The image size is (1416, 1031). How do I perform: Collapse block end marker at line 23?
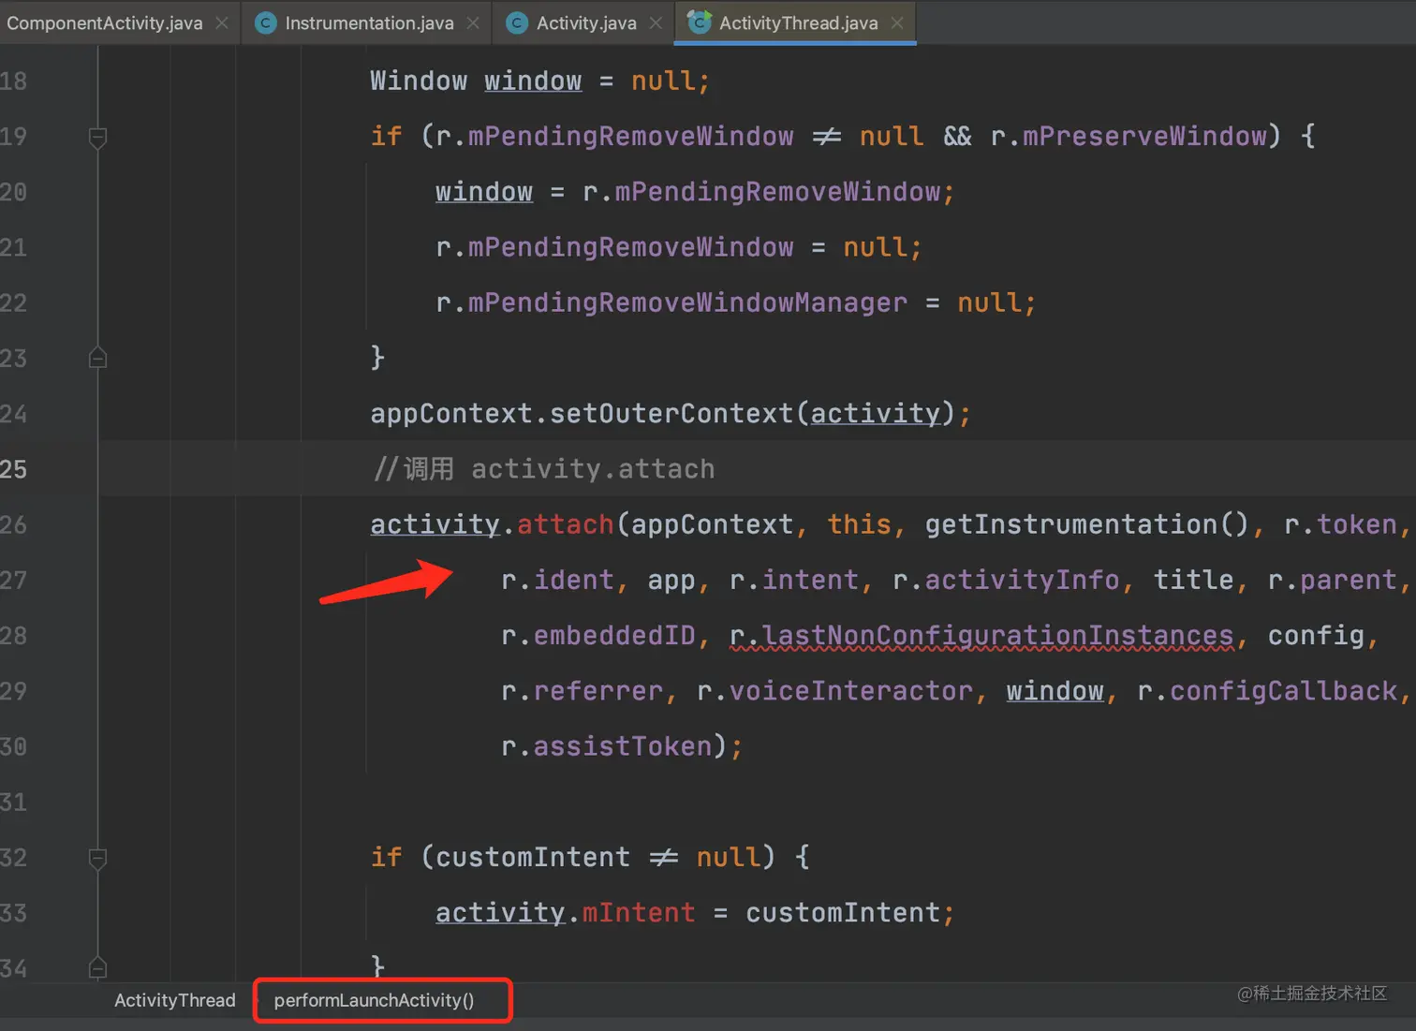[x=97, y=358]
